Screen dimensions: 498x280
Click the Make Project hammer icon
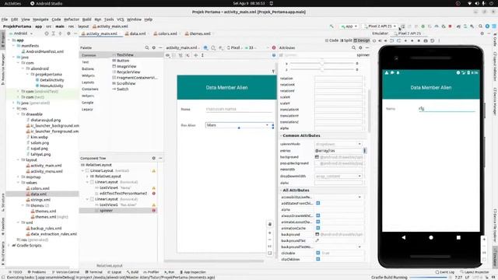click(x=331, y=26)
